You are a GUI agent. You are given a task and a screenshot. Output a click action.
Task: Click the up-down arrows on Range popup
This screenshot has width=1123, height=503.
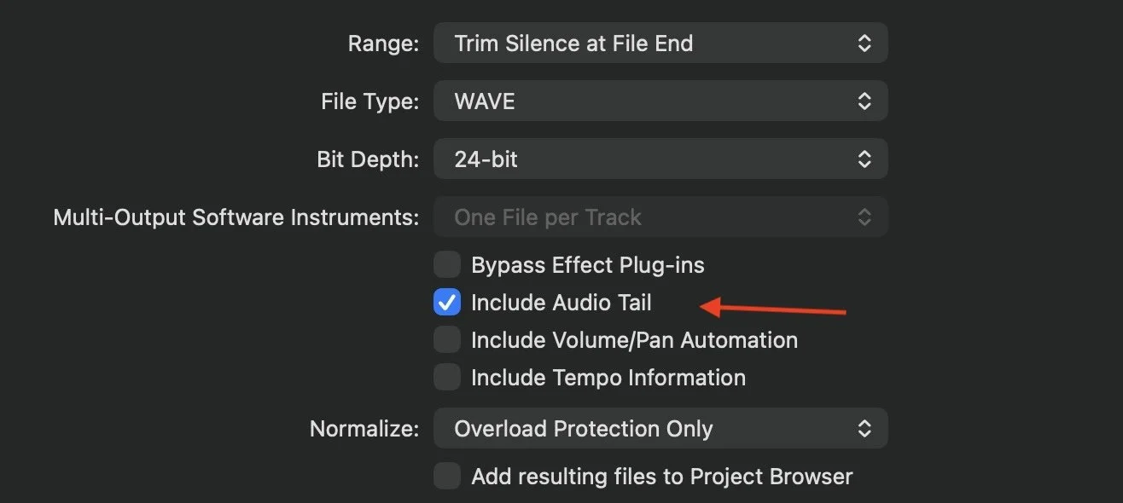tap(864, 43)
